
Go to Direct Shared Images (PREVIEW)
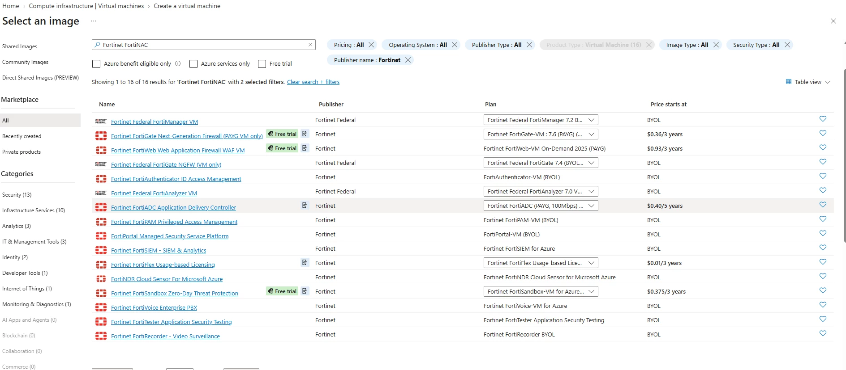[x=40, y=78]
